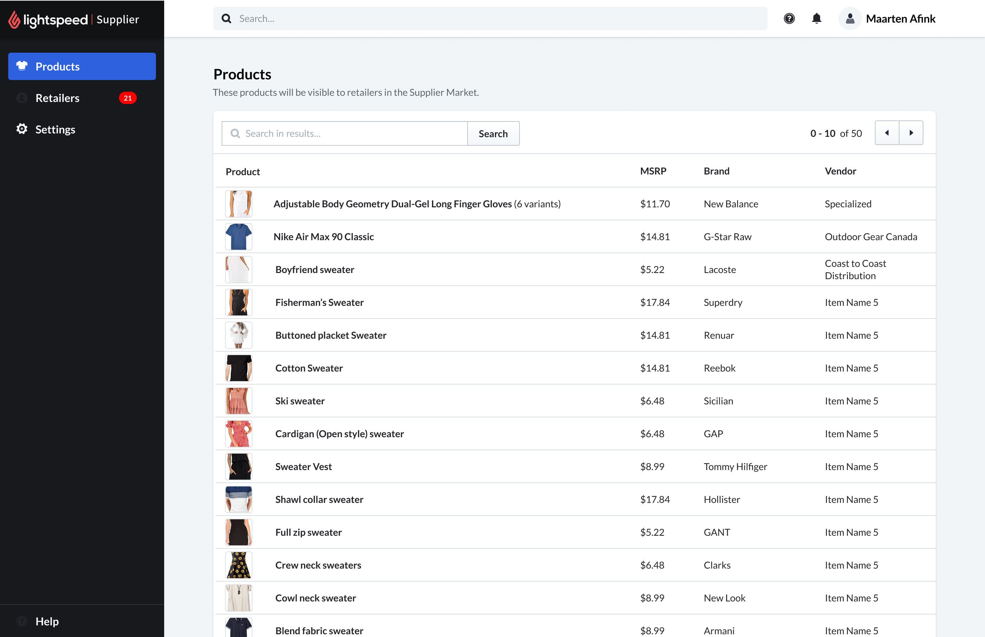Open Cowl neck sweater thumbnail
This screenshot has width=985, height=637.
[239, 598]
